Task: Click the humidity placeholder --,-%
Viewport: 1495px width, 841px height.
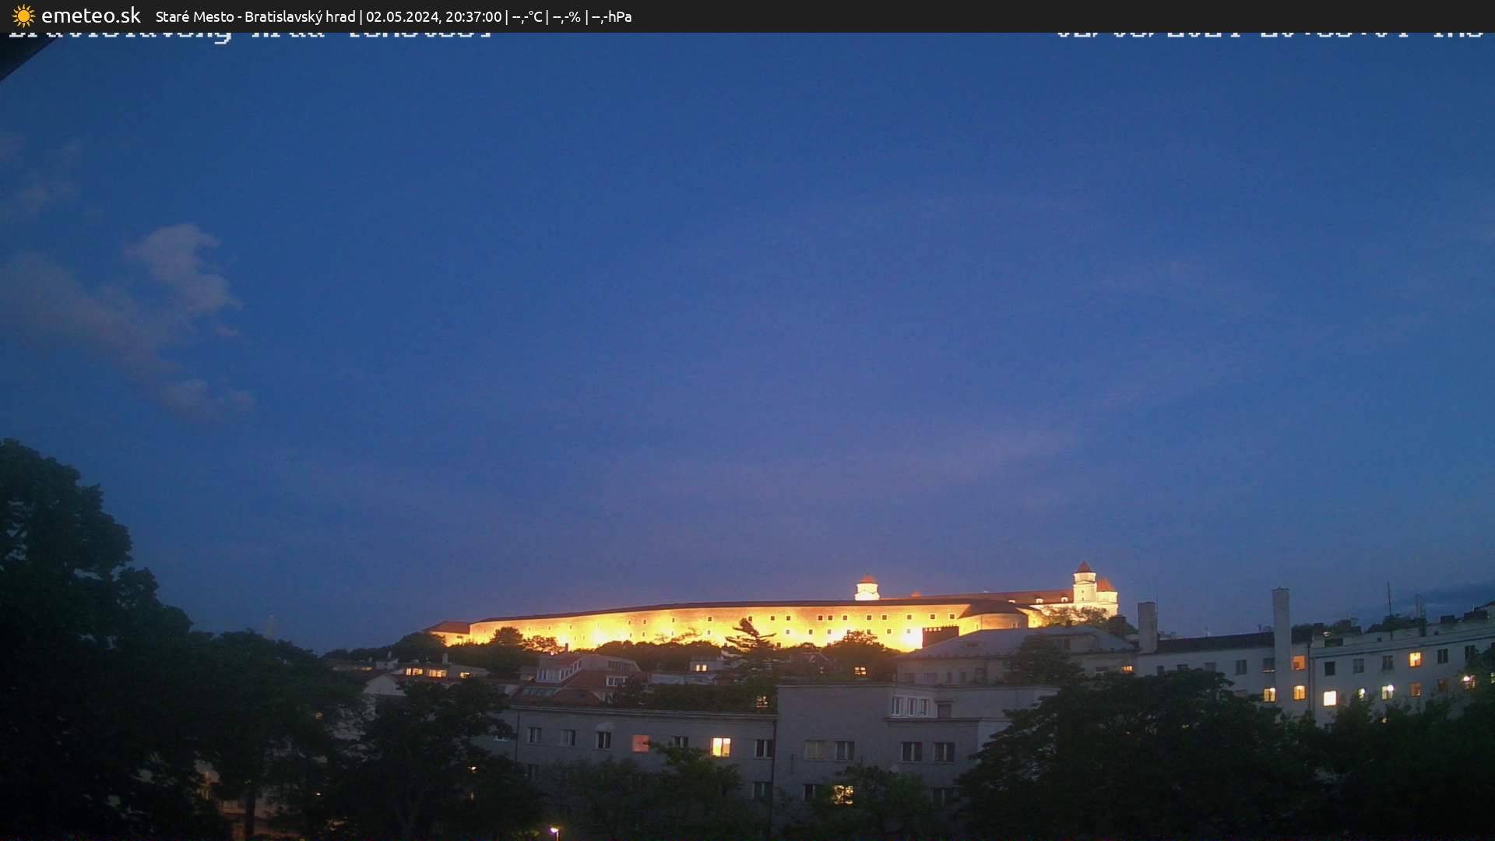Action: click(x=567, y=16)
